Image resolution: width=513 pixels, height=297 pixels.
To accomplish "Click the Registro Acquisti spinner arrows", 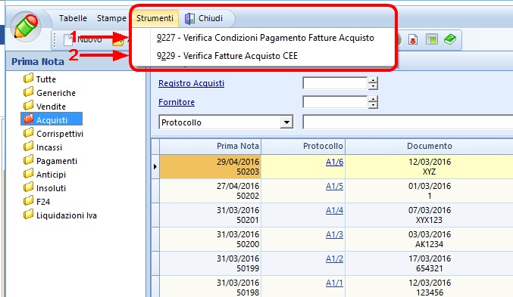I will (x=373, y=83).
